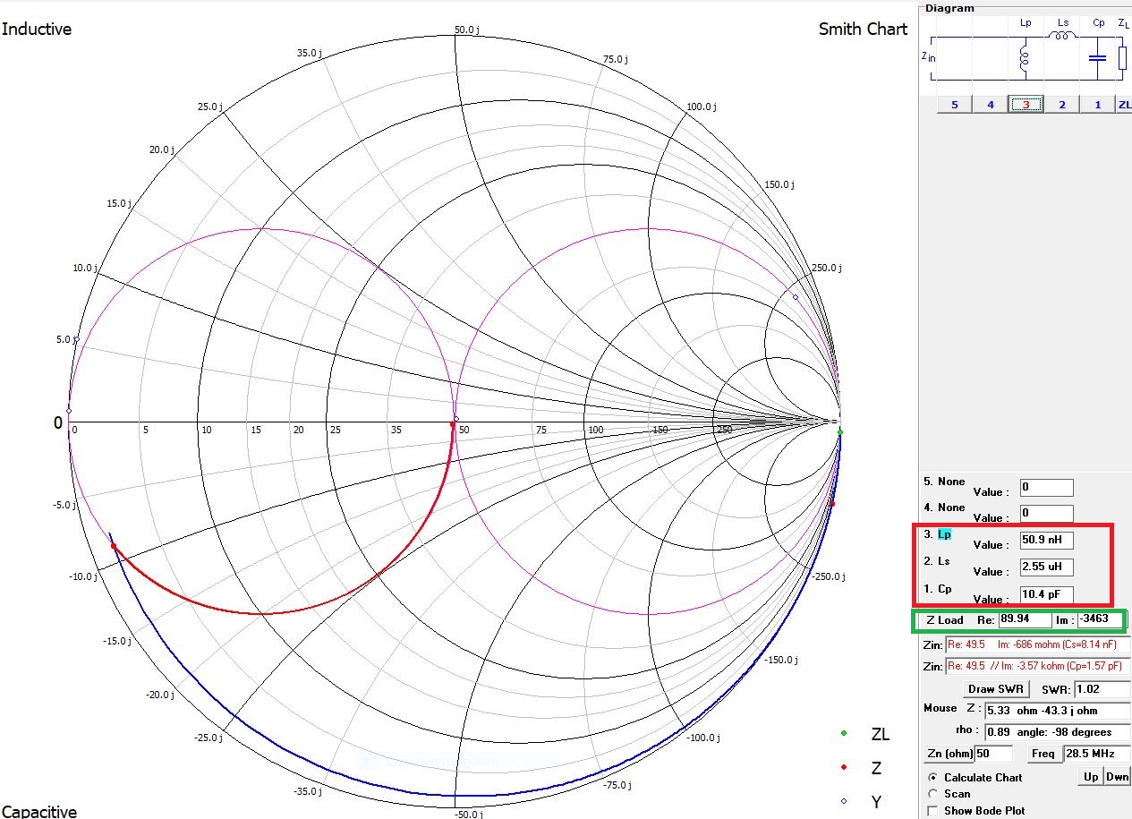Screen dimensions: 1132x819
Task: Select the ZL slot button
Action: pos(1123,105)
